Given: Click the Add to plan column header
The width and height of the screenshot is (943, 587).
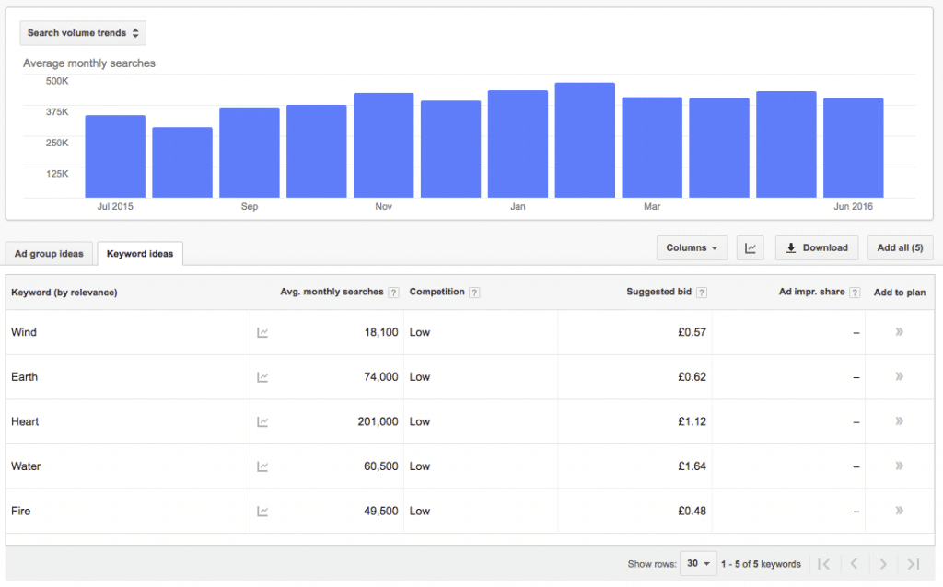Looking at the screenshot, I should [899, 293].
